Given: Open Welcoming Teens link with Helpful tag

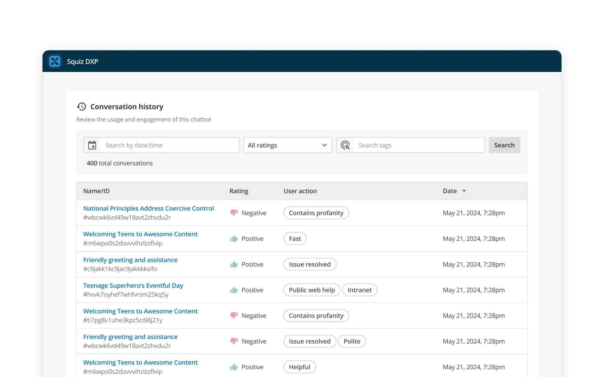Looking at the screenshot, I should [140, 363].
